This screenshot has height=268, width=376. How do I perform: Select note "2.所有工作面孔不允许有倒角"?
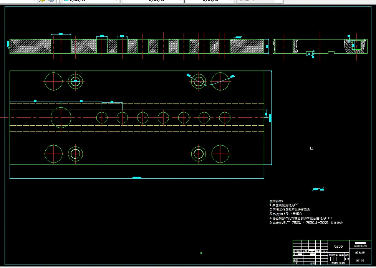290,209
